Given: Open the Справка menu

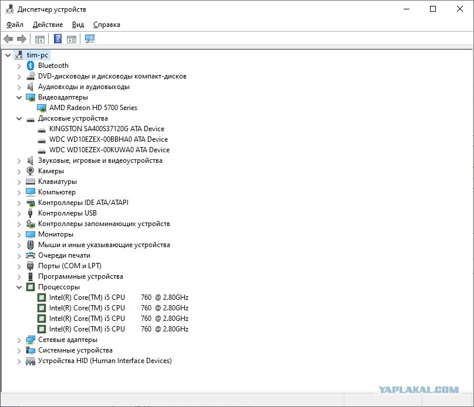Looking at the screenshot, I should coord(106,25).
